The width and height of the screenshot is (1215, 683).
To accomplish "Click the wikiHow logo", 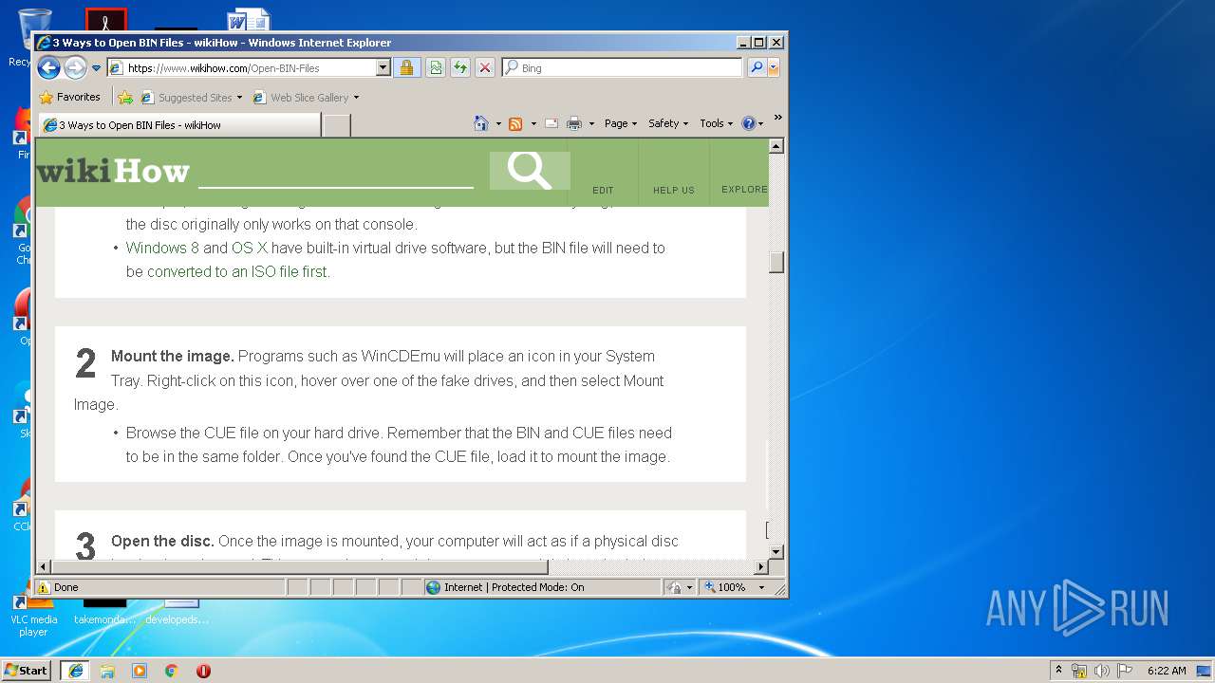I will pyautogui.click(x=113, y=172).
